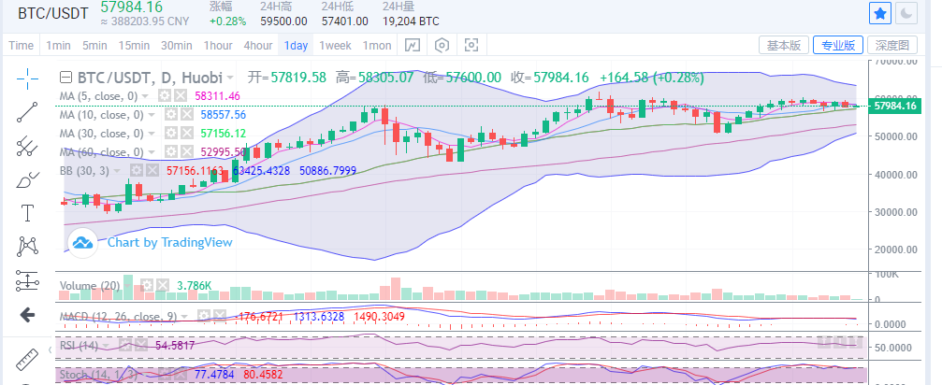This screenshot has width=942, height=385.
Task: Expand MA (60, close, 0) dropdown arrow
Action: click(x=152, y=152)
